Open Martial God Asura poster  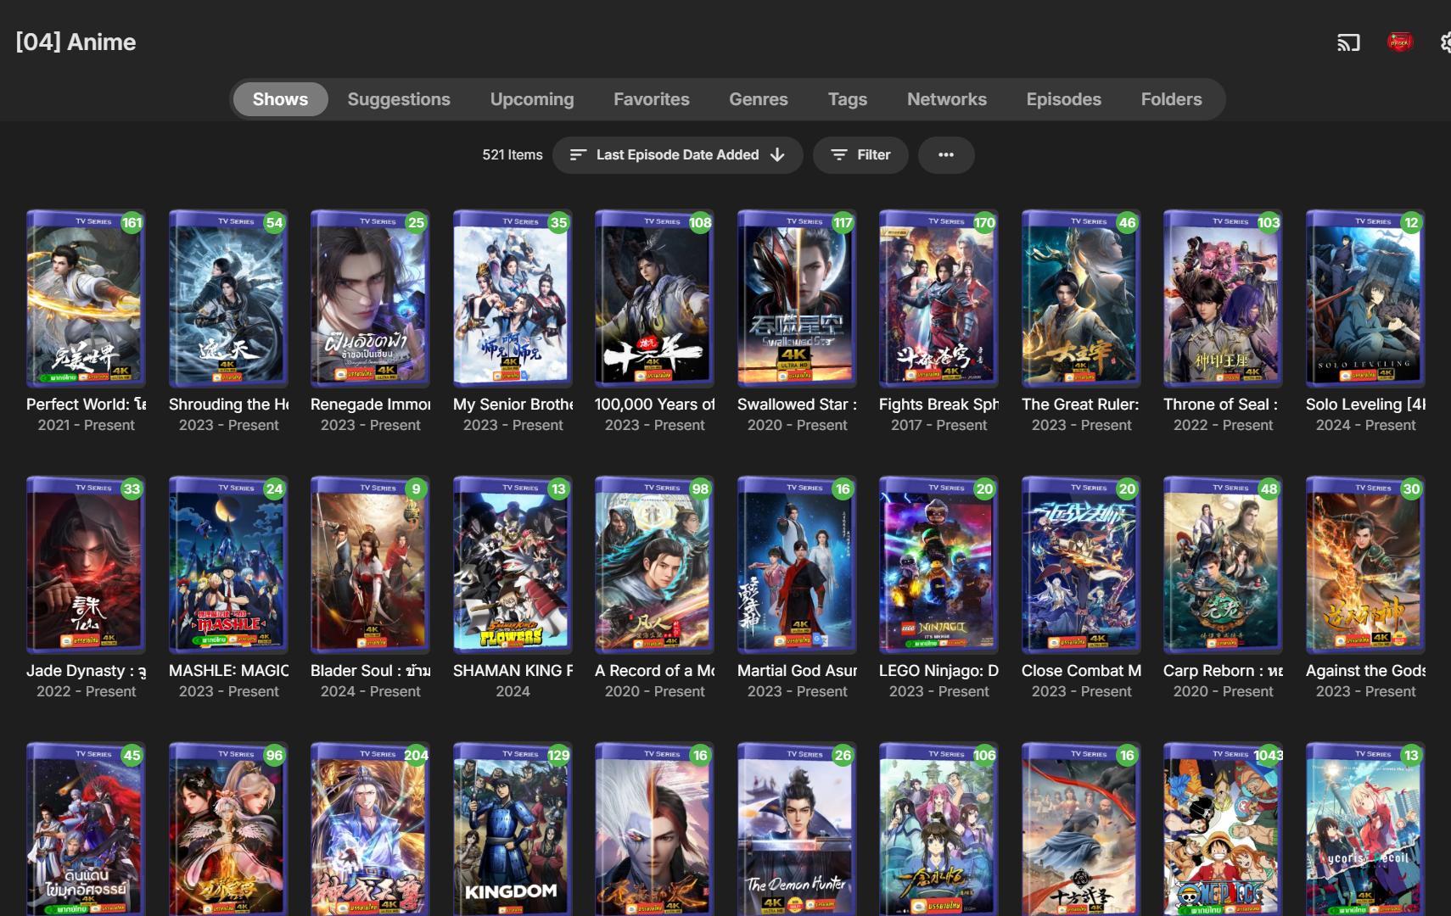[797, 565]
